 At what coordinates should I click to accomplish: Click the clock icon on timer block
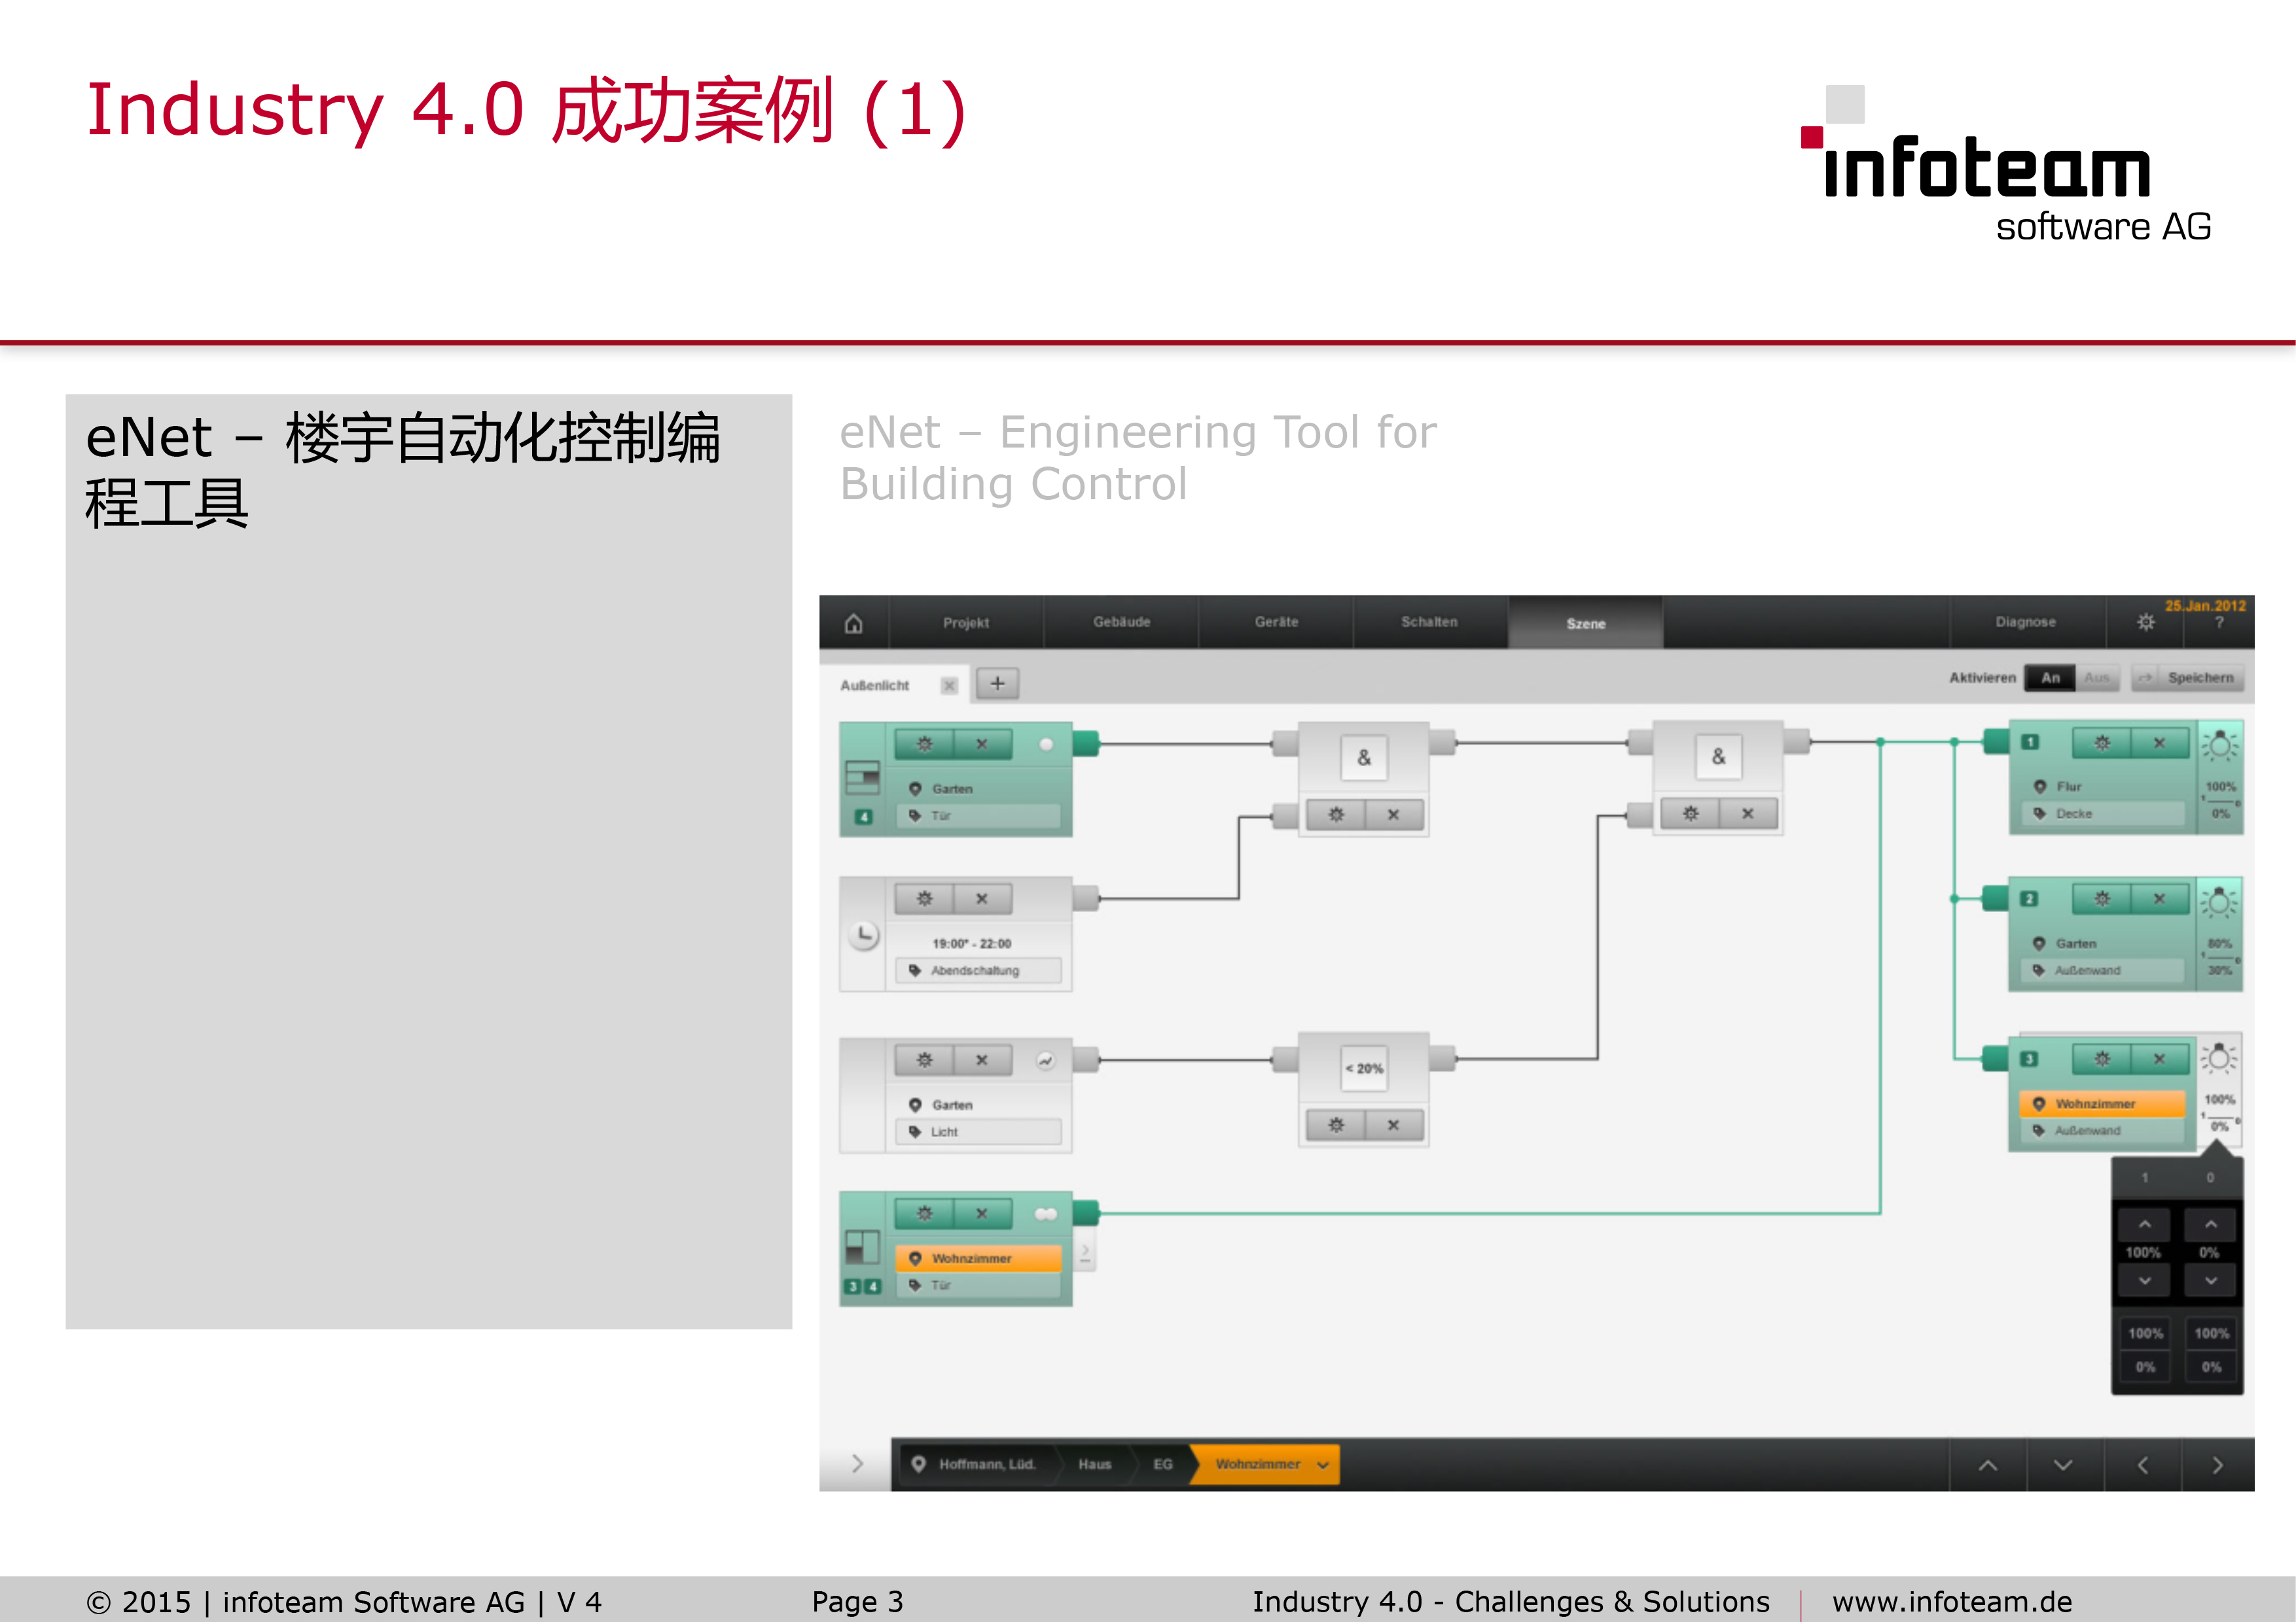click(x=863, y=934)
